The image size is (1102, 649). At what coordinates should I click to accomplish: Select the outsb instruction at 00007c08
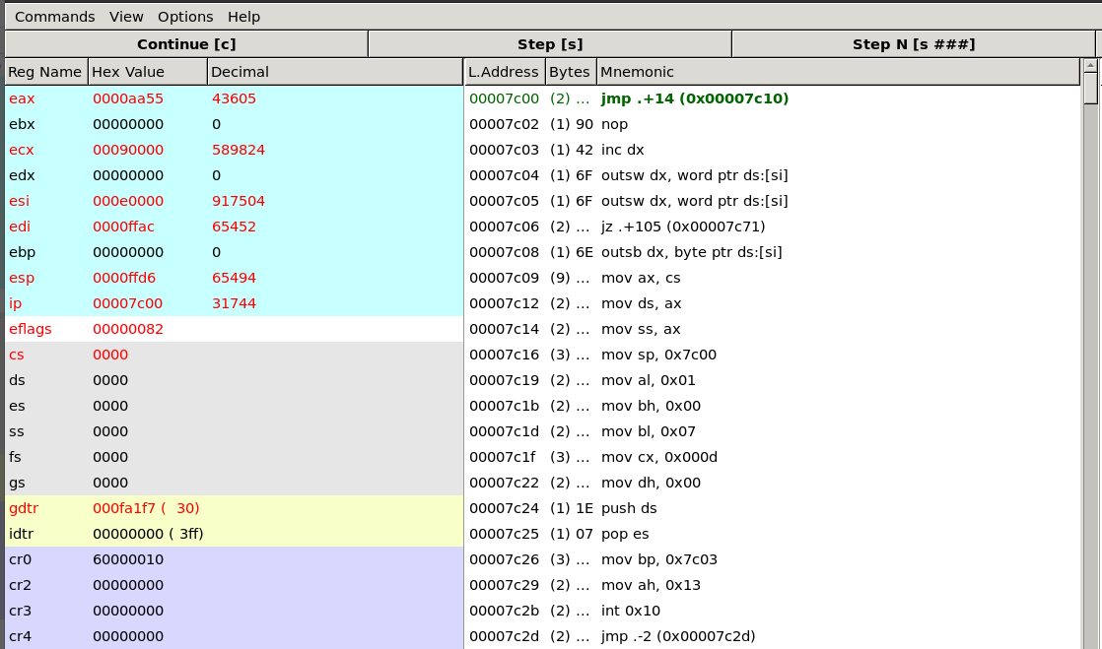point(773,252)
